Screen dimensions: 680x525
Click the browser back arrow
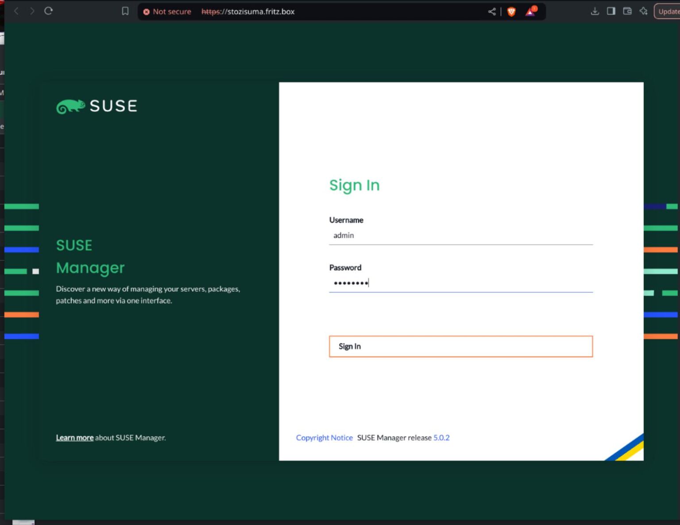click(x=16, y=11)
